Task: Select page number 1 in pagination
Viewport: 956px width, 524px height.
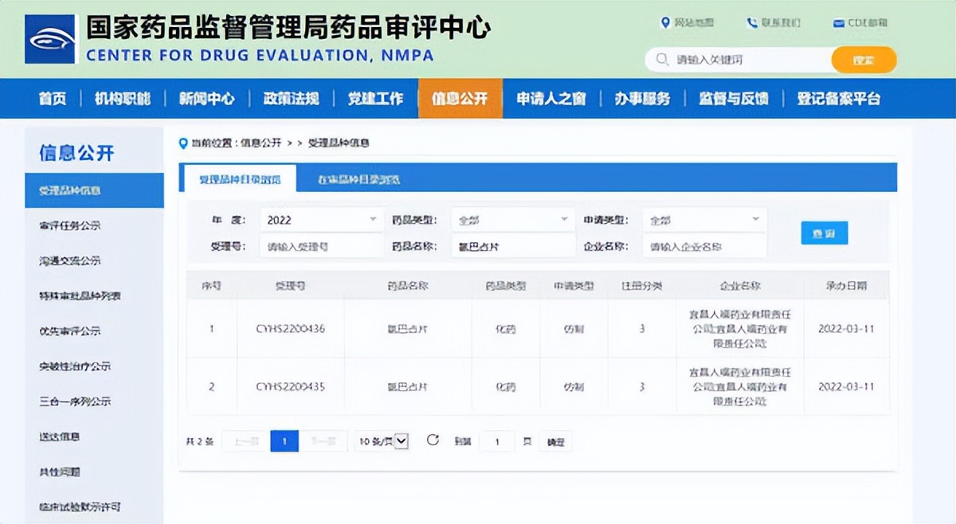Action: click(284, 440)
